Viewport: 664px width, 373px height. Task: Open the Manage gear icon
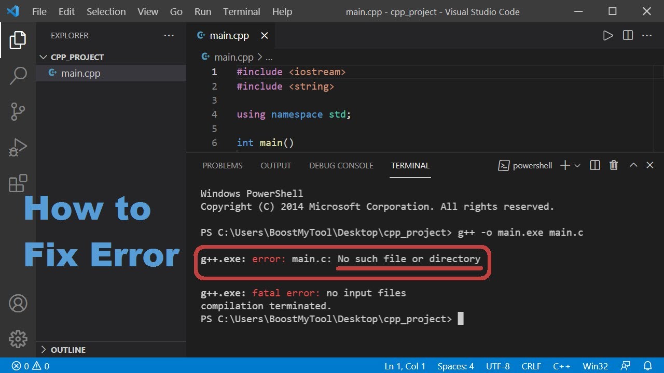[18, 339]
